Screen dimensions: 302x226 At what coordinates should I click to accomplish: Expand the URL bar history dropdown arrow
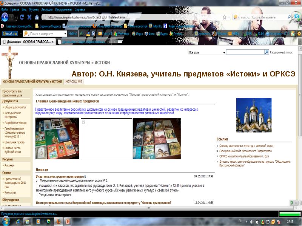[x=229, y=17]
